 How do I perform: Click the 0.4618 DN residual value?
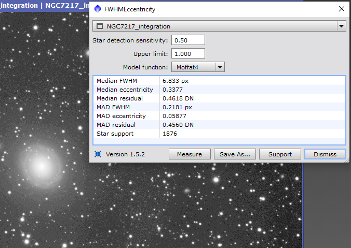pos(178,98)
